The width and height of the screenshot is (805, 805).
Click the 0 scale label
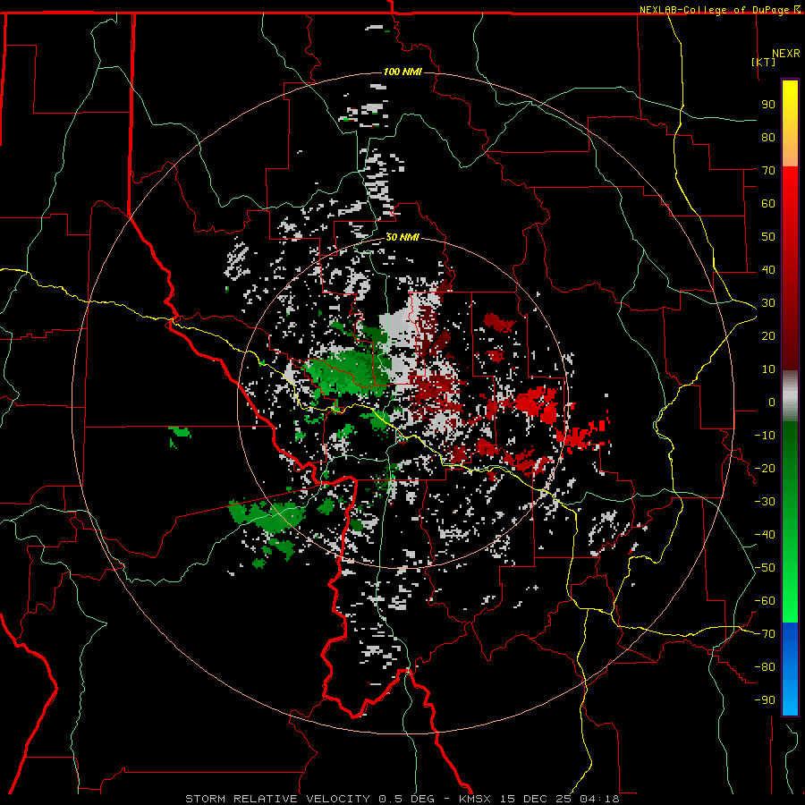click(772, 402)
